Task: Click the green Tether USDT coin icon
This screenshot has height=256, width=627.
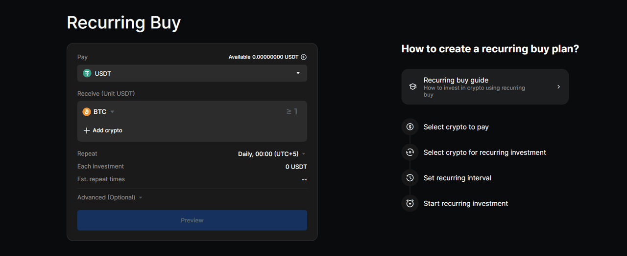Action: click(x=87, y=73)
